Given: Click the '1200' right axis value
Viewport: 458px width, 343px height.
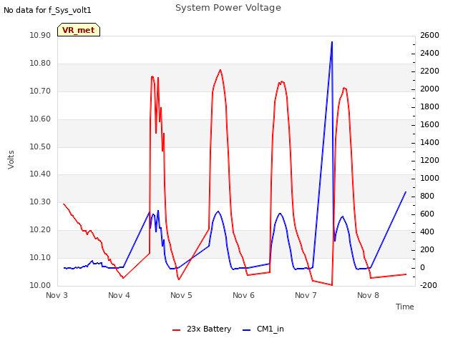Looking at the screenshot, I should coord(429,160).
